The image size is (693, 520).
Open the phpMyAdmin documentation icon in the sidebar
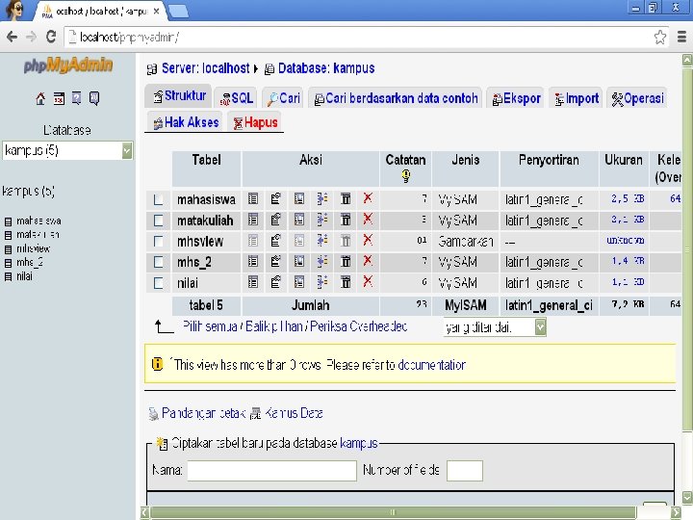76,98
